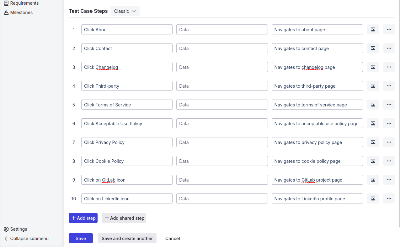Edit the 'Click Changelog' step field
This screenshot has height=247, width=400.
[127, 67]
